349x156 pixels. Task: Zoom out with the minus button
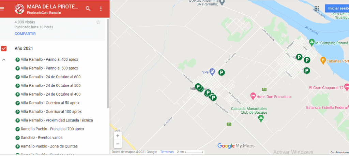pyautogui.click(x=118, y=144)
